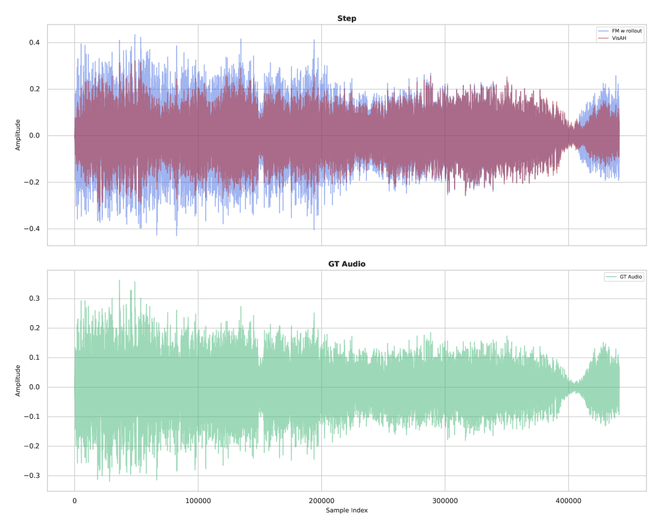Click the '300000' x-axis tick label
The width and height of the screenshot is (661, 529).
coord(445,500)
